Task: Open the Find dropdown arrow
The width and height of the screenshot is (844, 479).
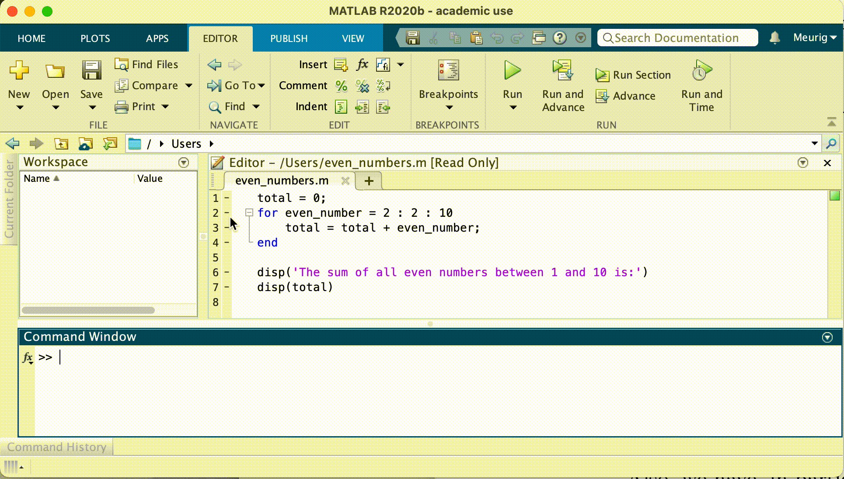Action: [256, 106]
